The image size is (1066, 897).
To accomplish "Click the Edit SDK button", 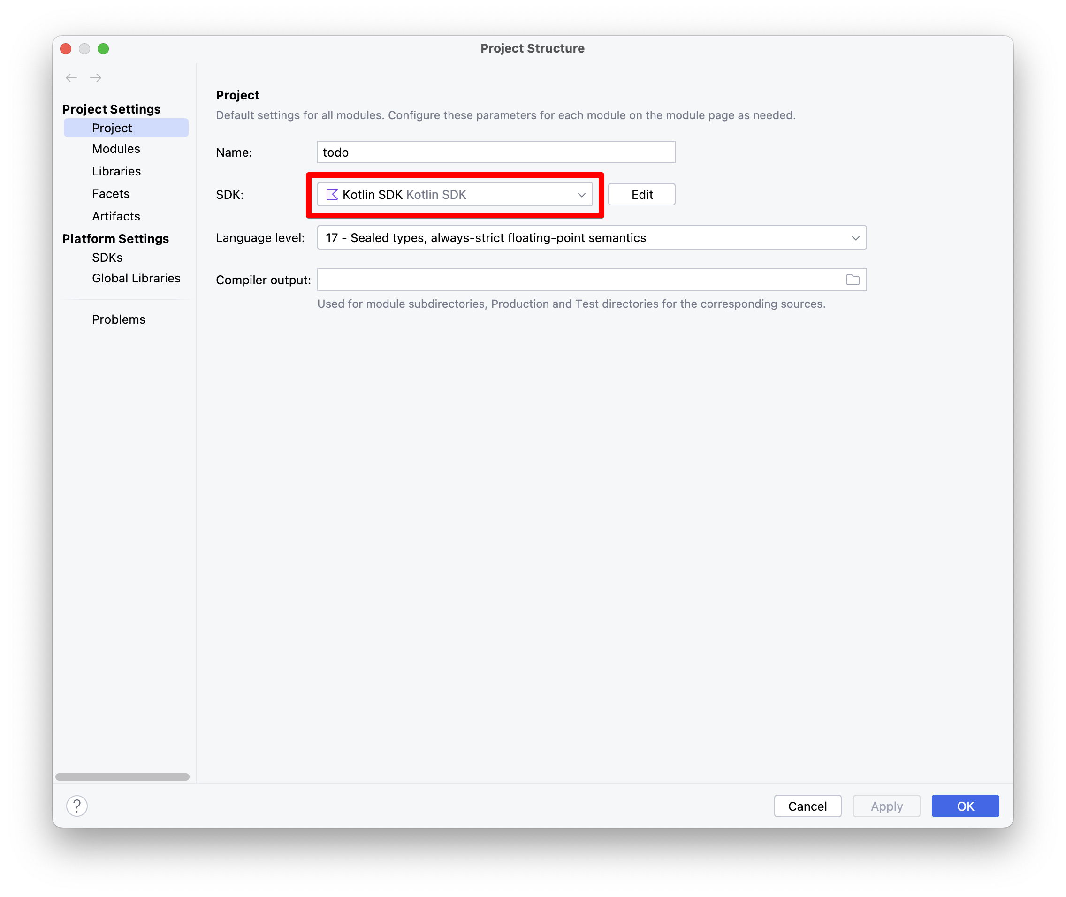I will 641,194.
